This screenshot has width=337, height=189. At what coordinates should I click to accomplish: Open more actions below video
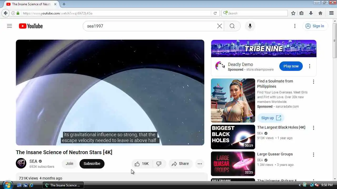pyautogui.click(x=200, y=164)
